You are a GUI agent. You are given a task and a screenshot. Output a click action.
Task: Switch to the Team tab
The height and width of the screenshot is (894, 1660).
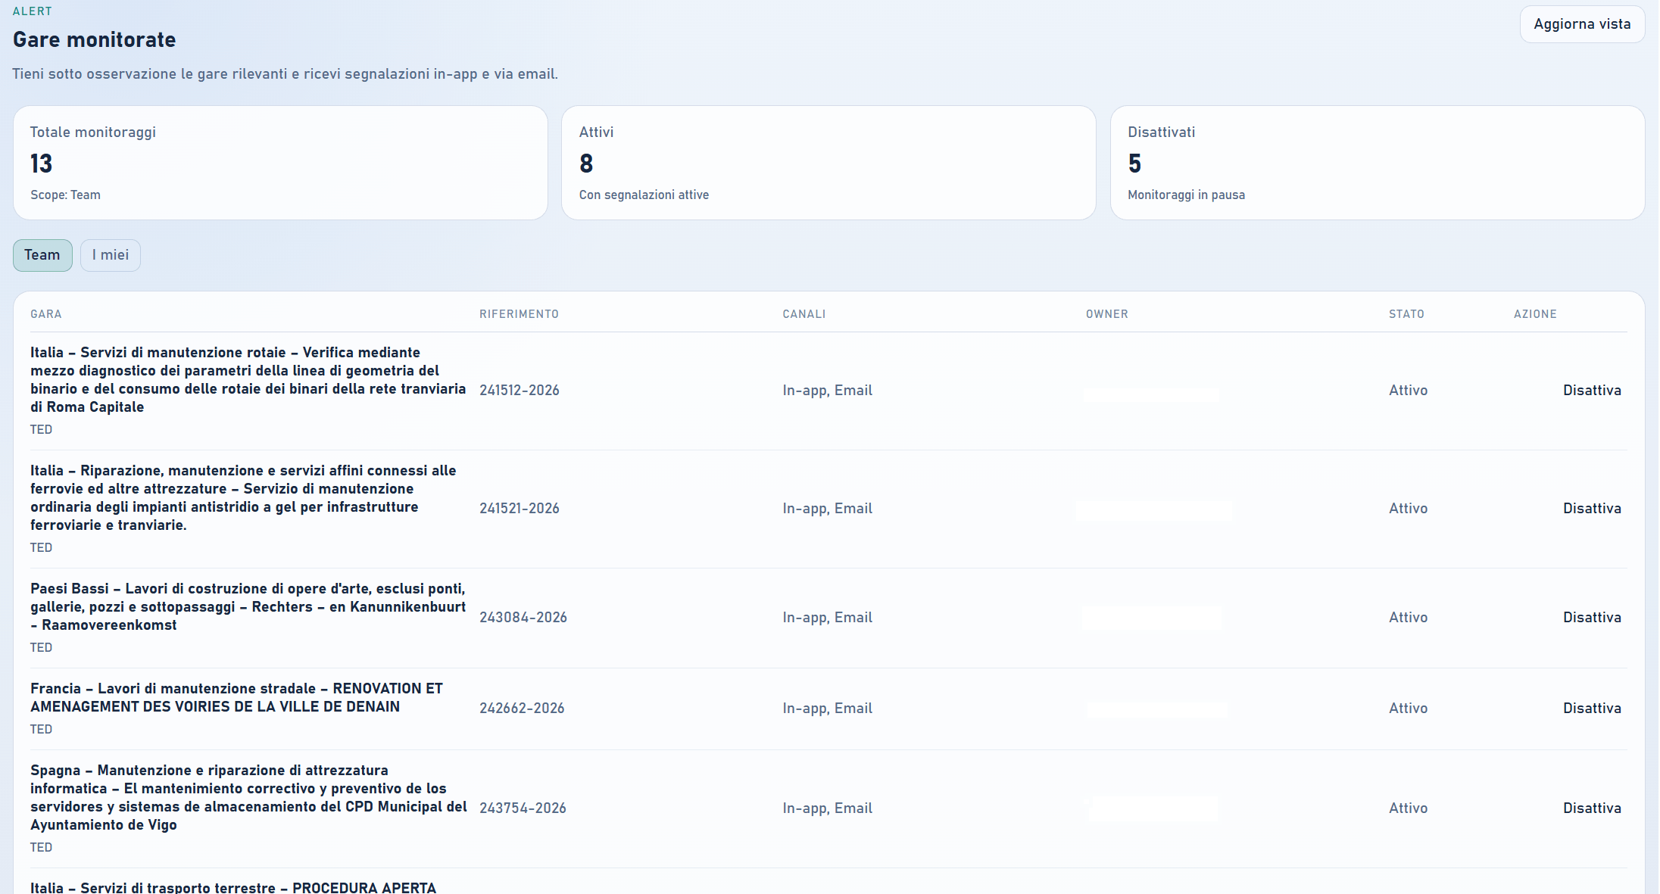[42, 255]
